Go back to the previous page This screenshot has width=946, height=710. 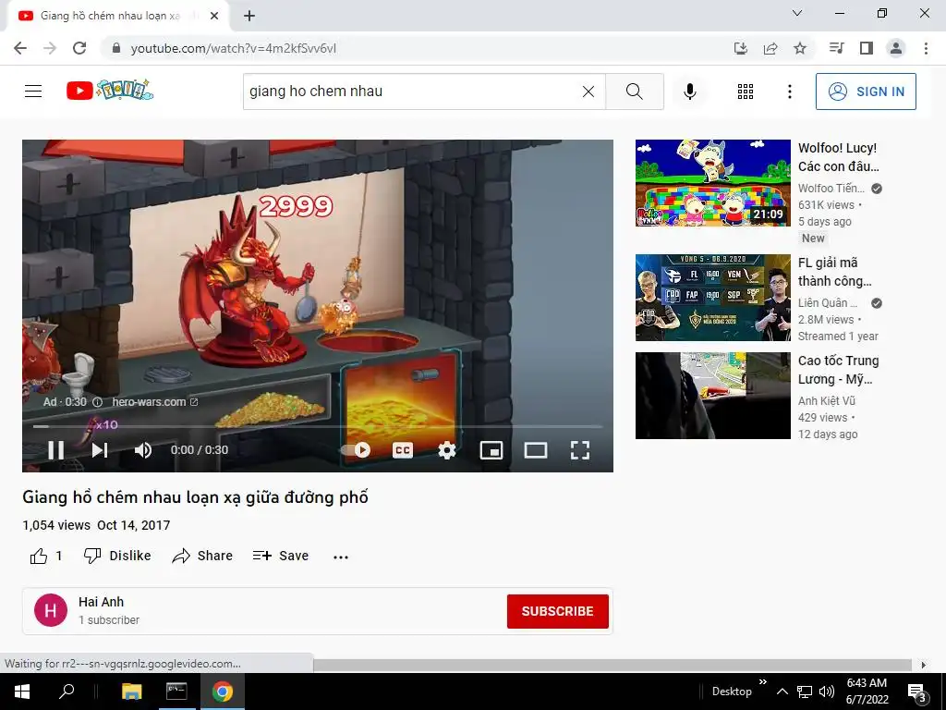click(20, 48)
